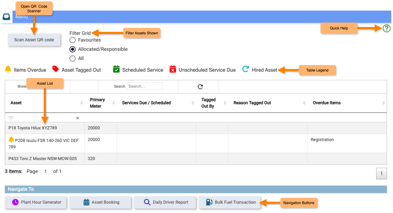
Task: Open Plant Hour Generator
Action: pyautogui.click(x=36, y=202)
